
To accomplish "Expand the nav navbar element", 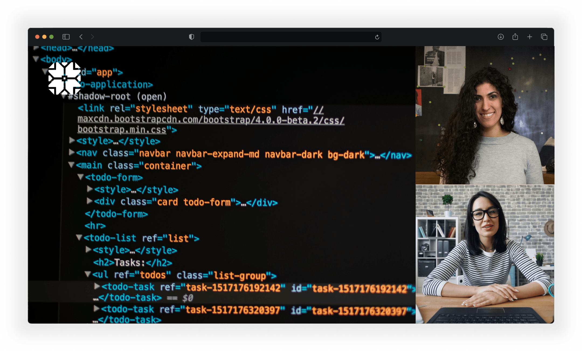I will point(71,152).
